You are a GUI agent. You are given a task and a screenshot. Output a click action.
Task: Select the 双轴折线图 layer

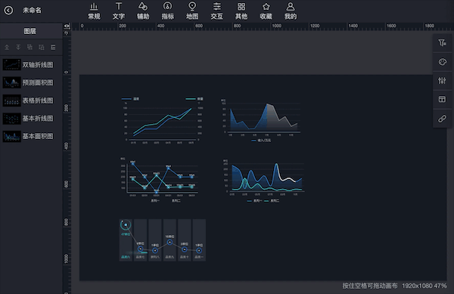[31, 65]
